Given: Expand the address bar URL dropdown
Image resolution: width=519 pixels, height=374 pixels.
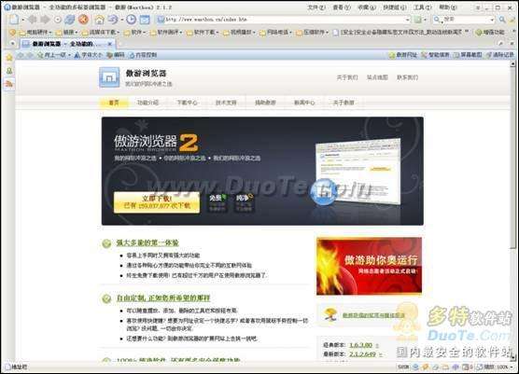Looking at the screenshot, I should (x=408, y=20).
